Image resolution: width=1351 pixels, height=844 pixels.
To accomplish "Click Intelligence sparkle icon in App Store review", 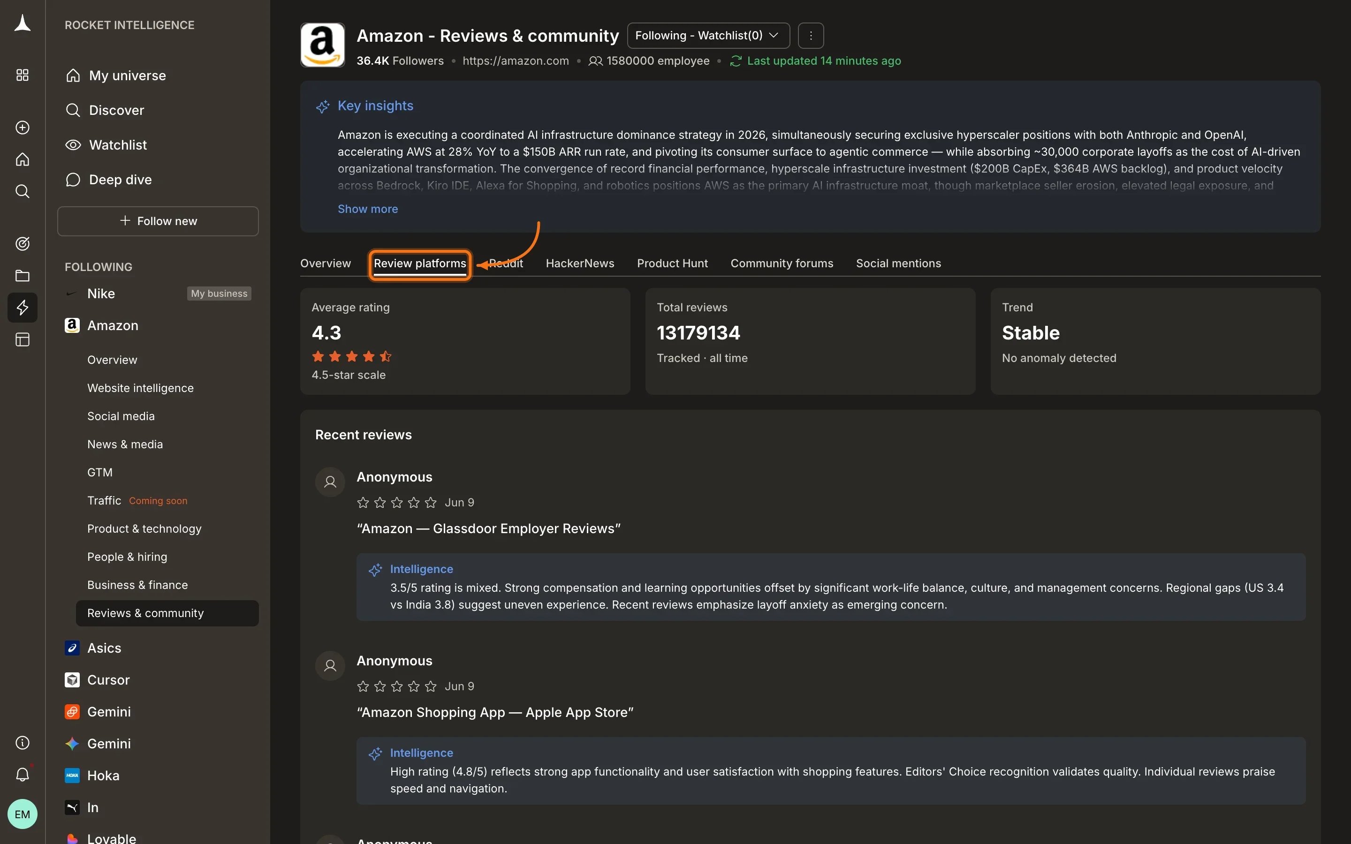I will tap(375, 753).
